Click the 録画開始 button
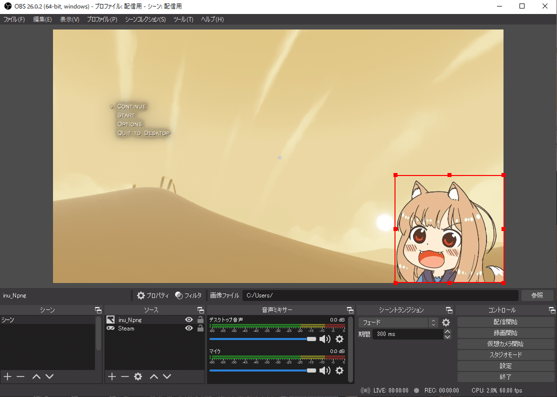Viewport: 557px width, 397px height. (x=505, y=333)
